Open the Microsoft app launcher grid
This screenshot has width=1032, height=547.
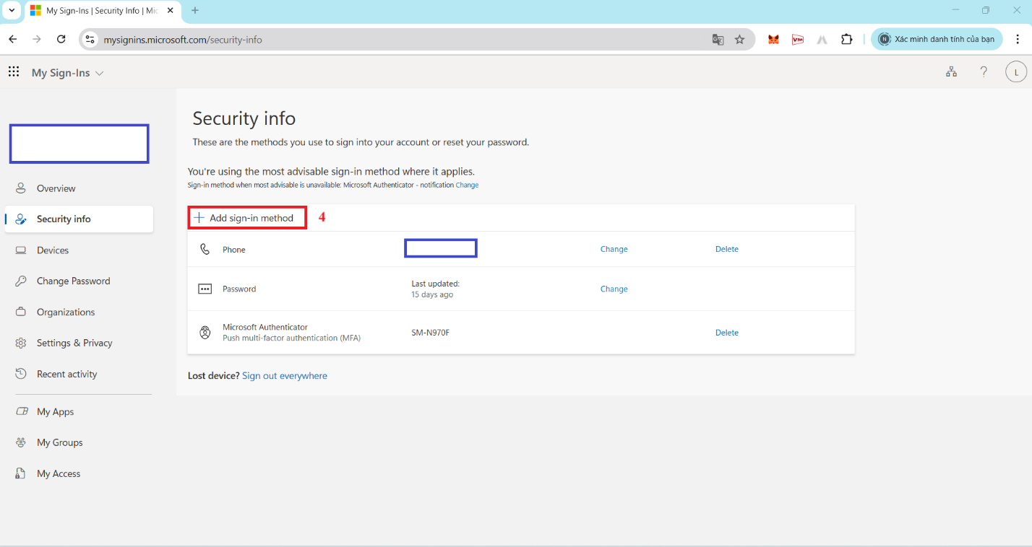[14, 71]
